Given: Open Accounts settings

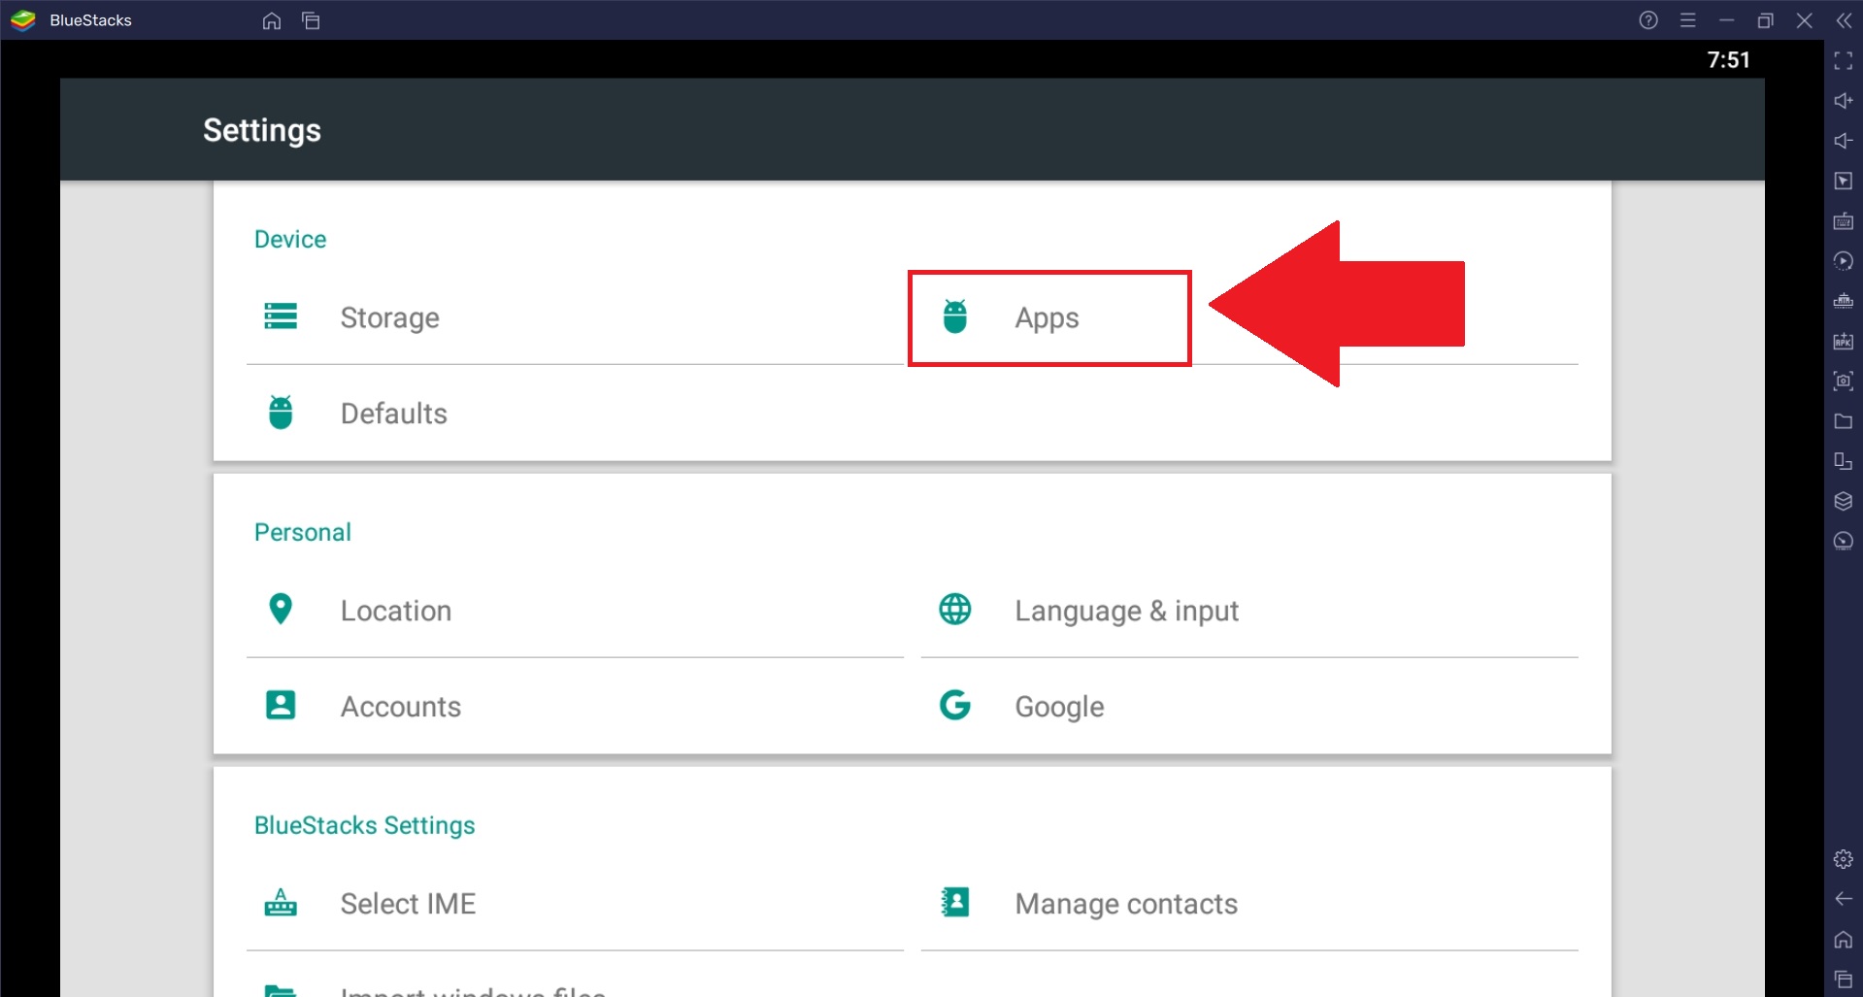Looking at the screenshot, I should 575,706.
